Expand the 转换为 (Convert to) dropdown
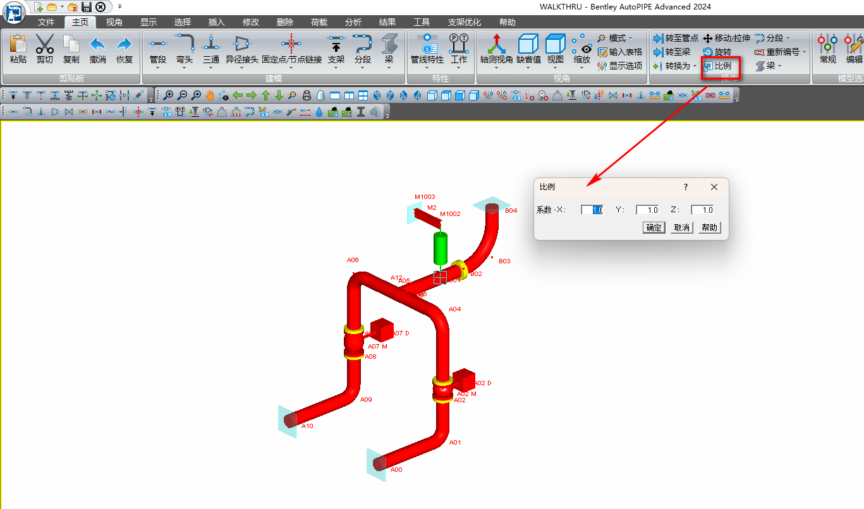This screenshot has width=864, height=509. pyautogui.click(x=675, y=66)
